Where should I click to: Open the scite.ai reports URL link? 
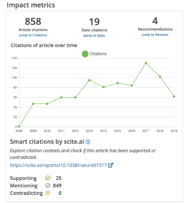[x=58, y=165]
